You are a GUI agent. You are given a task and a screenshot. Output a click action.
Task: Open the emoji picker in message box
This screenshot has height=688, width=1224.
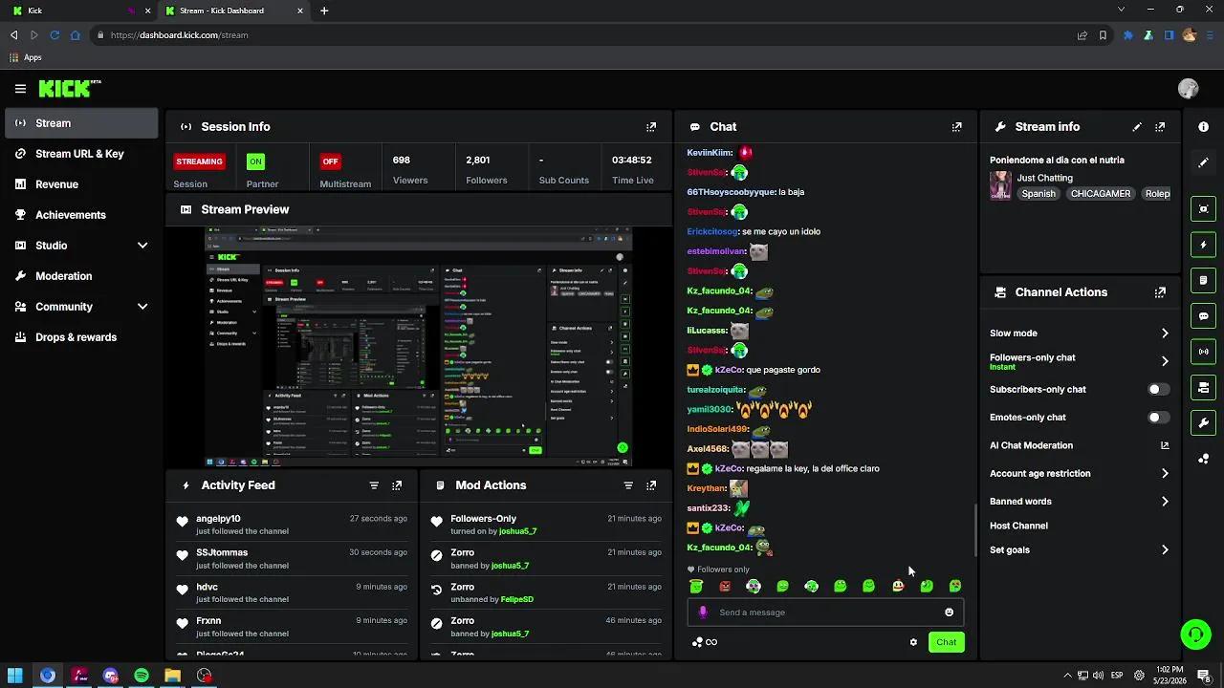[x=949, y=613]
